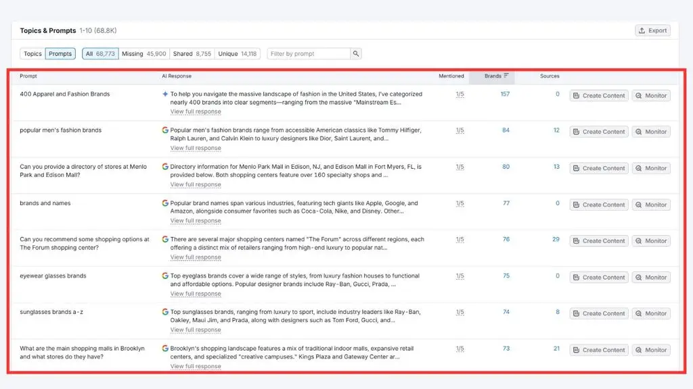The image size is (693, 389).
Task: Open the 157 brands count link
Action: click(505, 94)
